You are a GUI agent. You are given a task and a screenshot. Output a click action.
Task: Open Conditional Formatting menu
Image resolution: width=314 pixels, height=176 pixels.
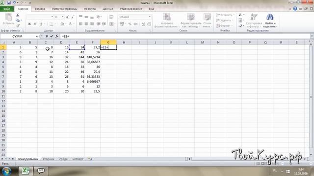coord(166,21)
